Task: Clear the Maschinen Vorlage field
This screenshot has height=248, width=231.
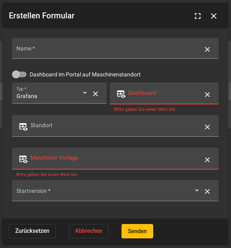Action: 207,160
